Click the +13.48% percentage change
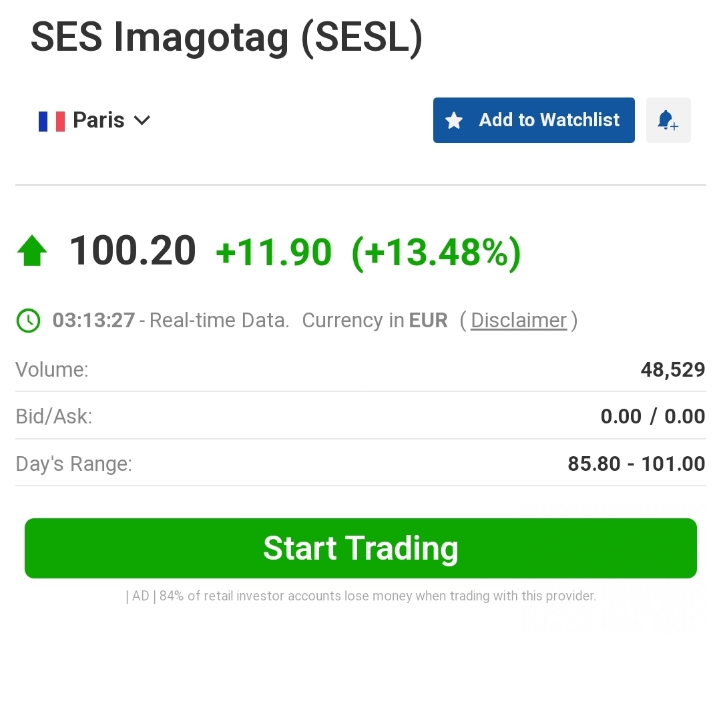This screenshot has width=721, height=726. tap(436, 253)
